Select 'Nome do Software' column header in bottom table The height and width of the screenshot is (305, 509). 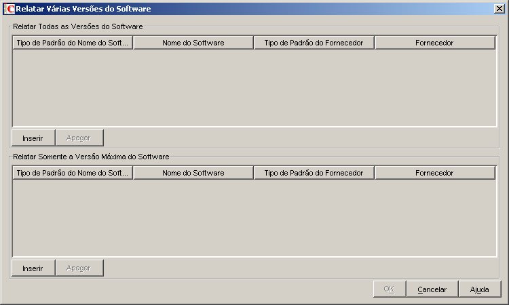[x=193, y=173]
